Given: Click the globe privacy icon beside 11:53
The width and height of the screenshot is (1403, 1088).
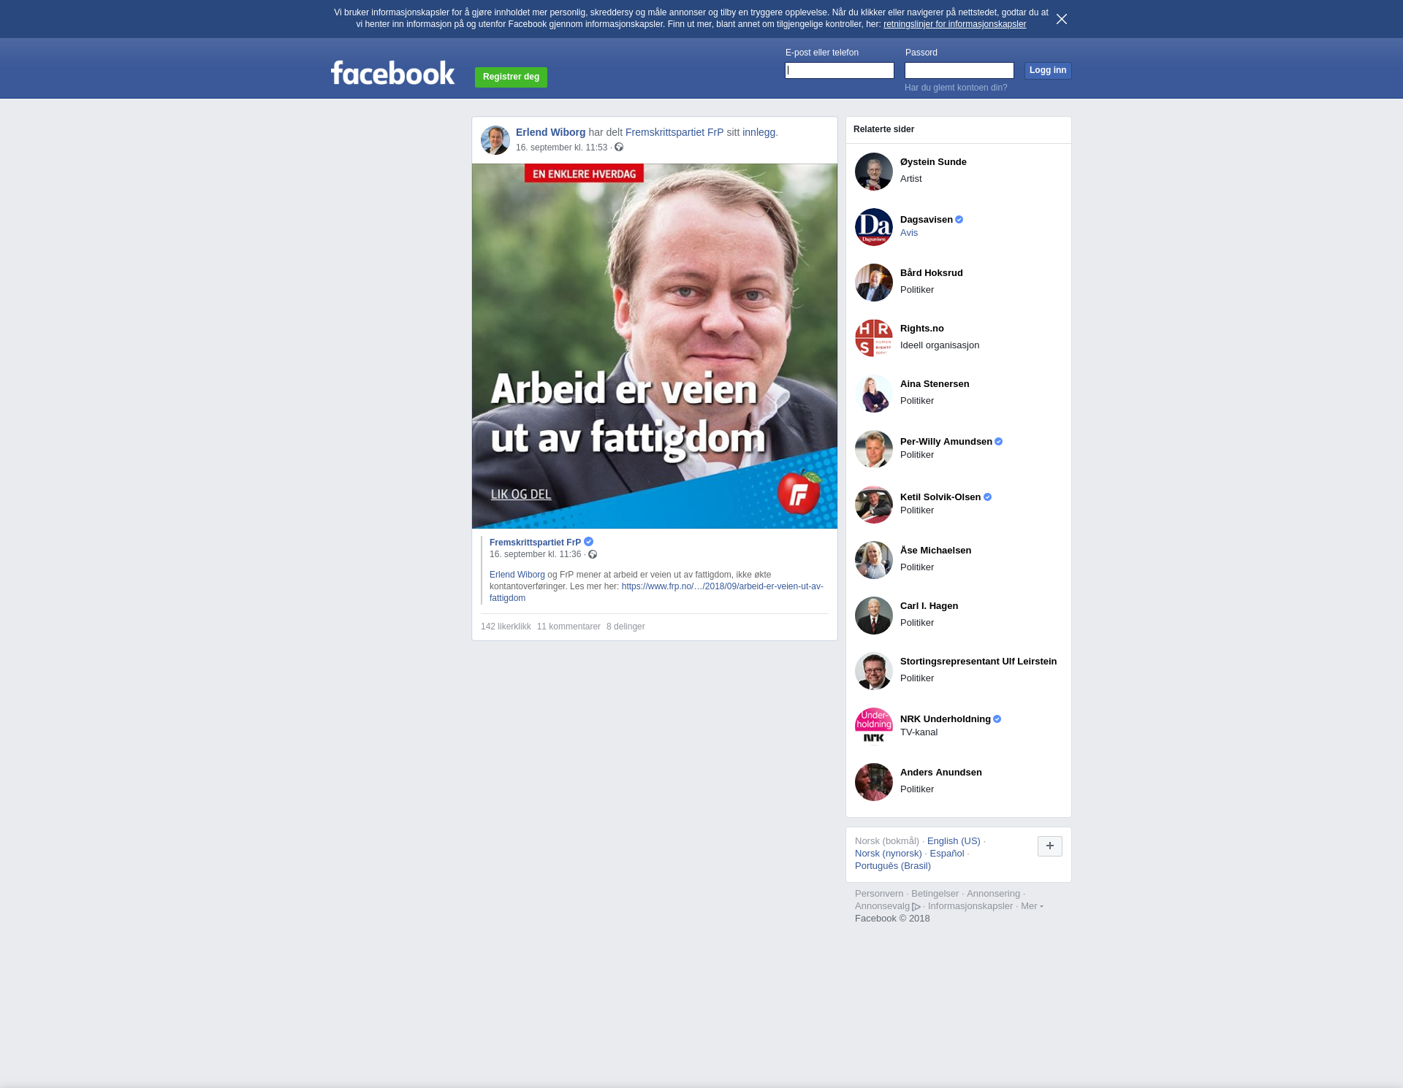Looking at the screenshot, I should [619, 148].
